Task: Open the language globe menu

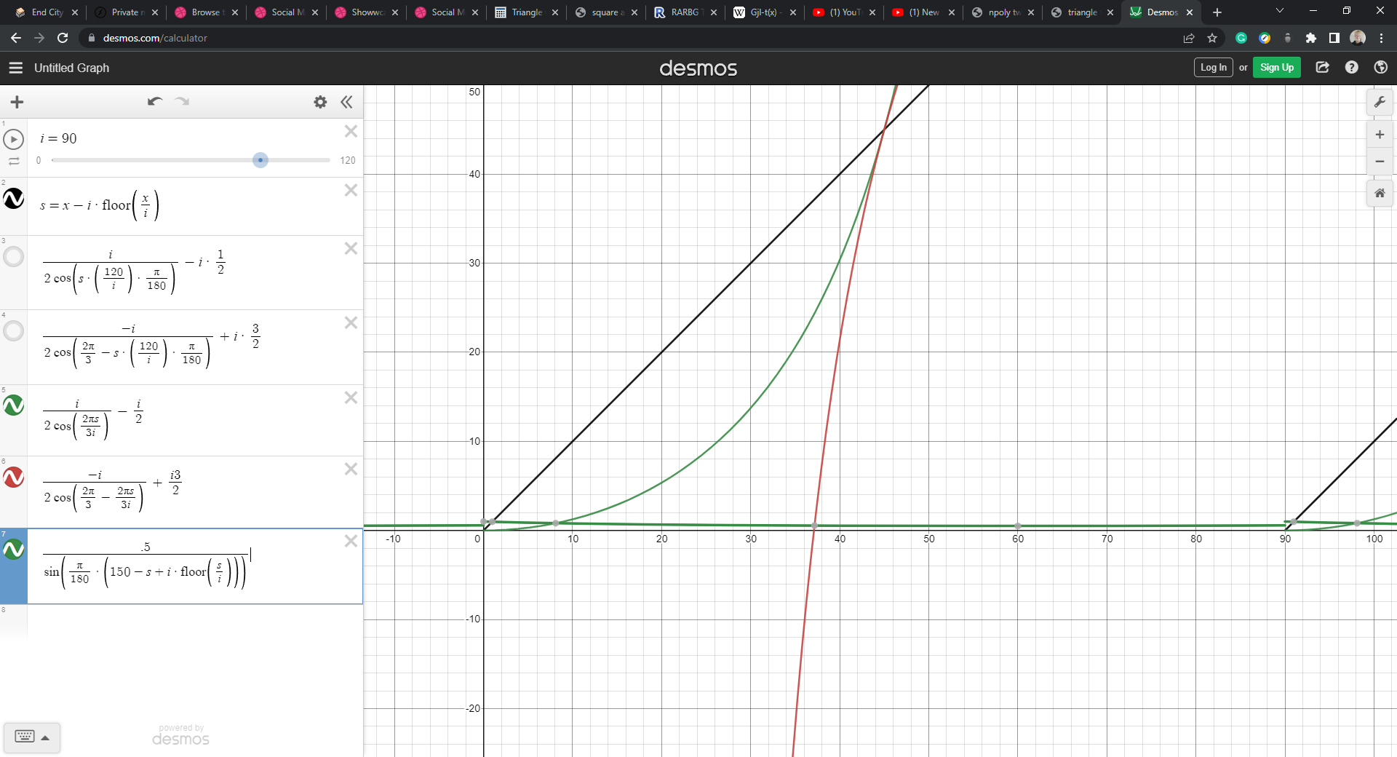Action: [x=1380, y=68]
